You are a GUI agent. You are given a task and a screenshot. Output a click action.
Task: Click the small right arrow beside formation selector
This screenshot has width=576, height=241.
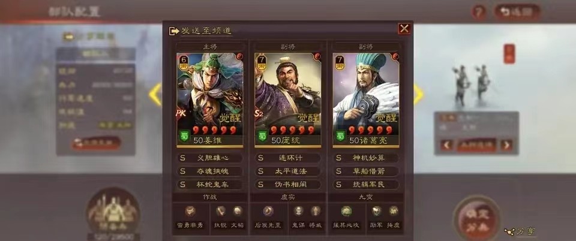pos(506,145)
